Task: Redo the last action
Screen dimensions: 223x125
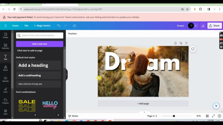Action: pos(66,26)
